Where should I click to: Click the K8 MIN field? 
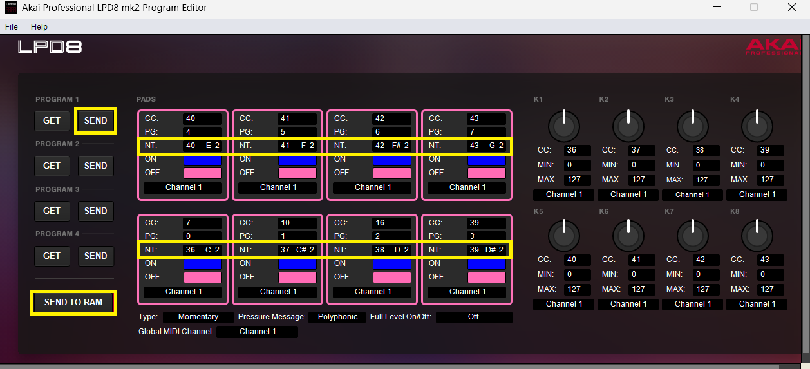click(x=771, y=274)
